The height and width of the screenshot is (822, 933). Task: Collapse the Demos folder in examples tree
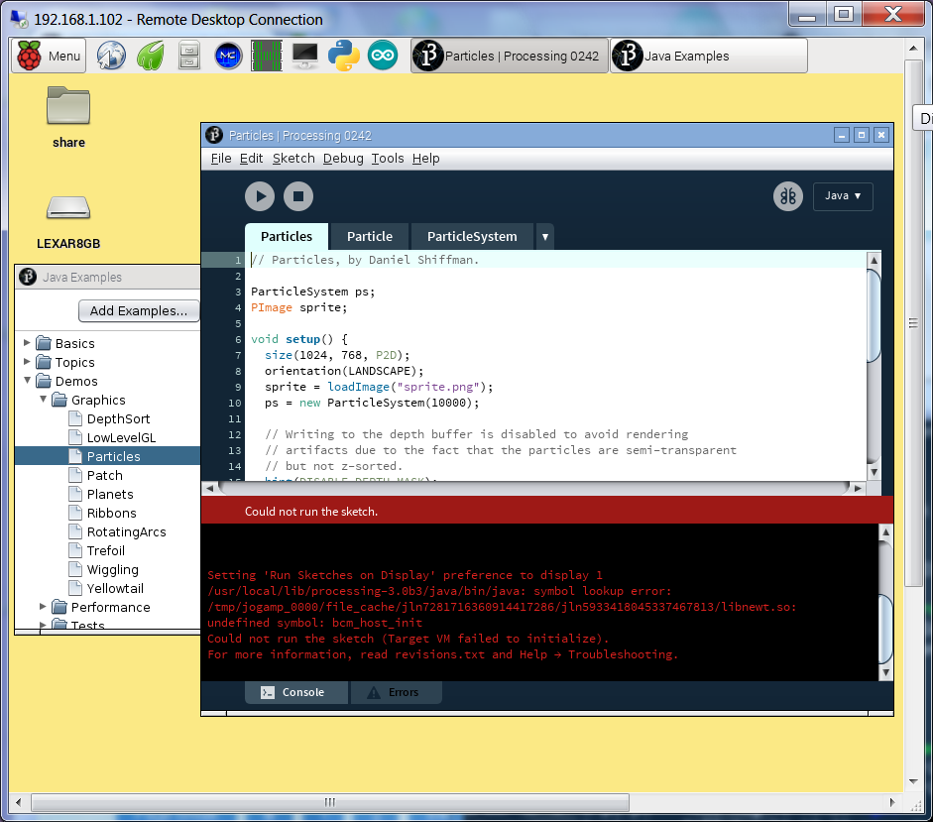click(x=27, y=381)
